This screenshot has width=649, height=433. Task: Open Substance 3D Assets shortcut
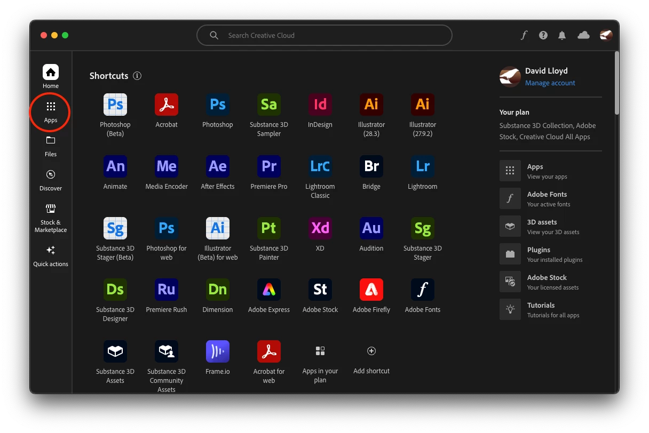coord(115,351)
